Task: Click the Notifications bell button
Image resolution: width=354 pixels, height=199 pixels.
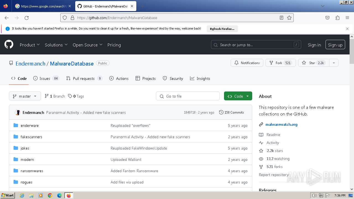Action: [247, 63]
